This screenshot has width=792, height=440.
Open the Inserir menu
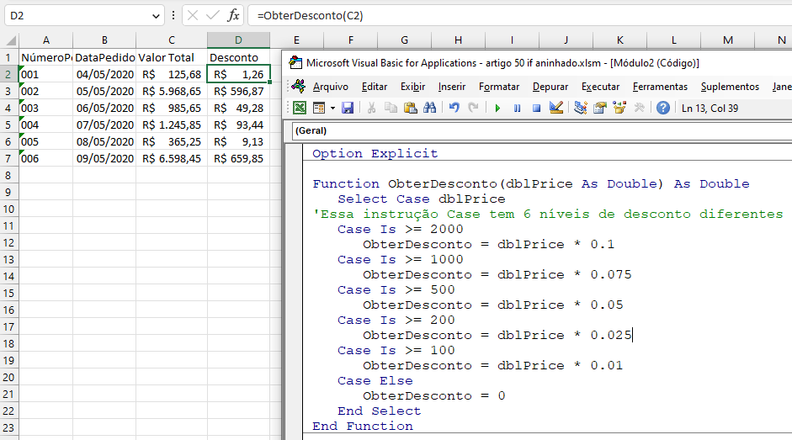[452, 87]
